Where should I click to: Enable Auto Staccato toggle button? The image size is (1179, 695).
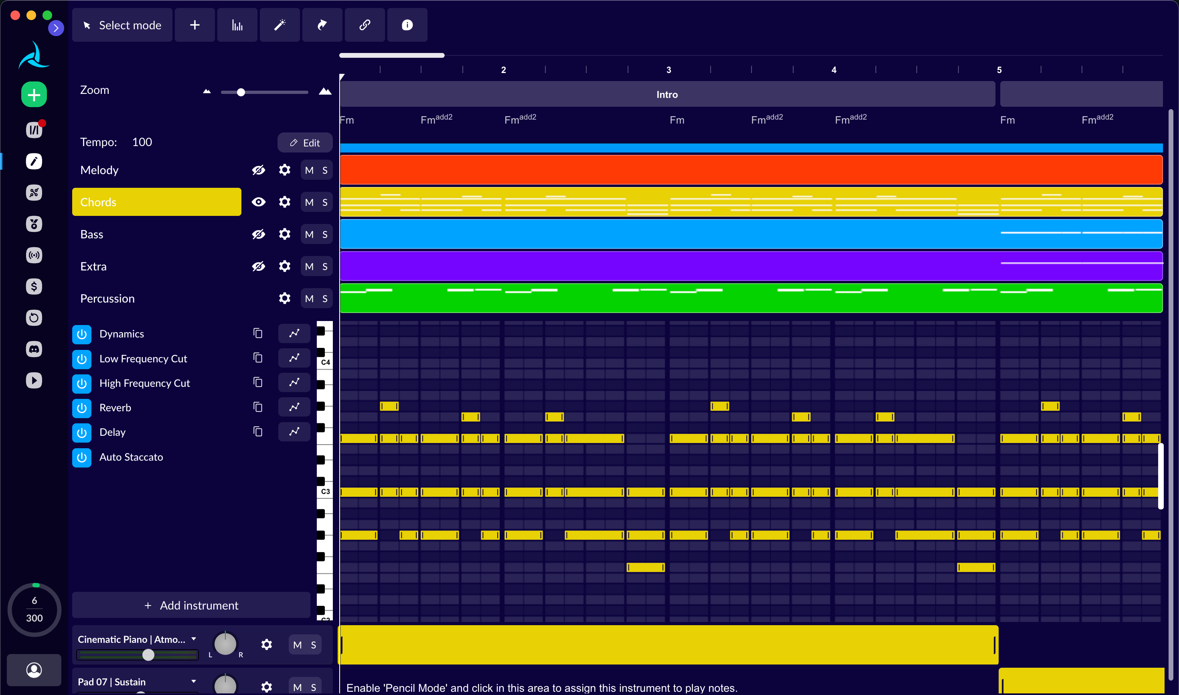point(83,456)
